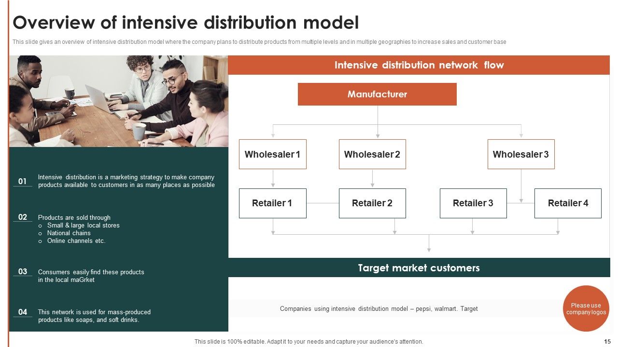Click the team meeting photo
618x347 pixels.
pyautogui.click(x=118, y=101)
